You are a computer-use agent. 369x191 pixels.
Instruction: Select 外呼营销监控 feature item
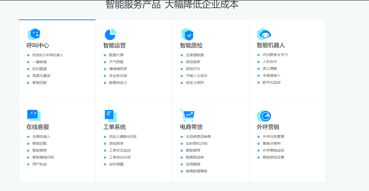[273, 150]
